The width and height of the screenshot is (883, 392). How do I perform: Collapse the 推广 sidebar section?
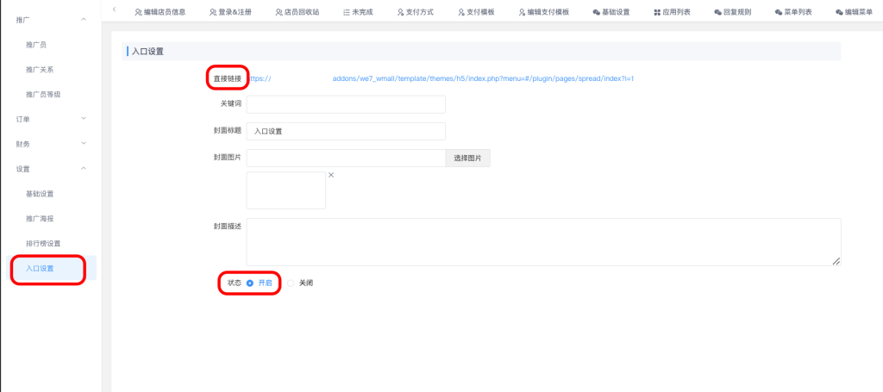[x=83, y=19]
